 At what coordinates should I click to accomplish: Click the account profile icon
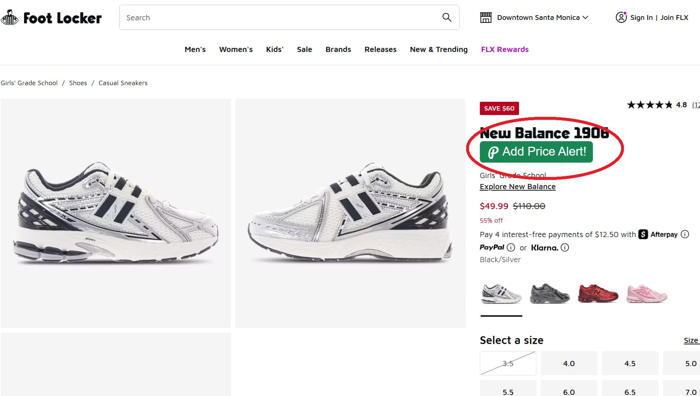[x=621, y=17]
